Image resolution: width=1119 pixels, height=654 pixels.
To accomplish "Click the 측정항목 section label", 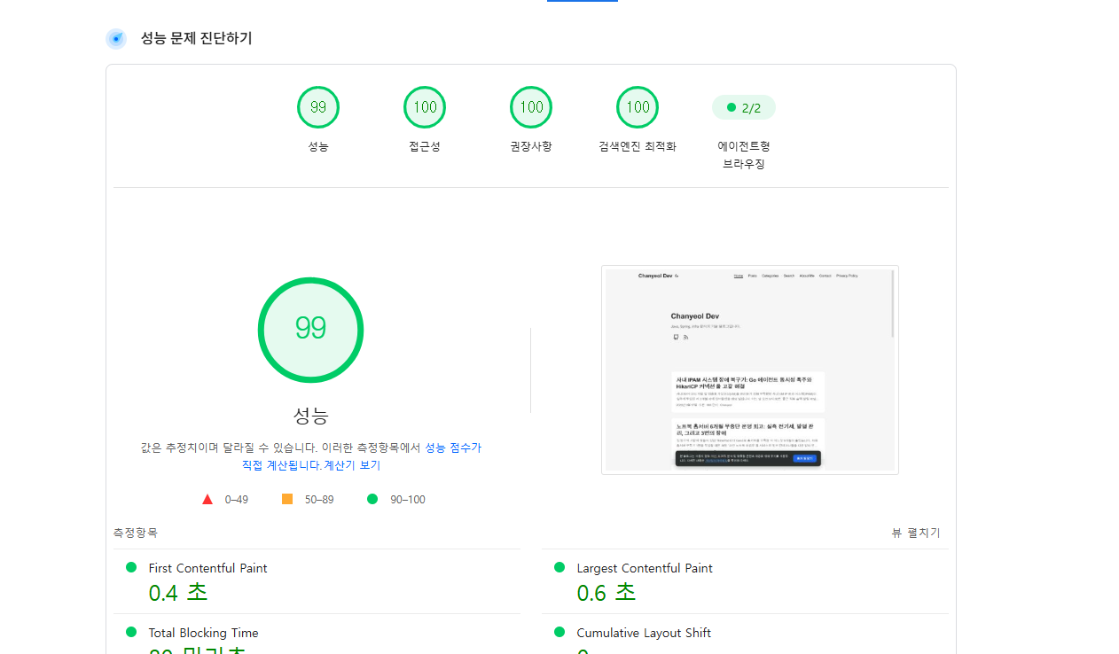I will click(135, 533).
